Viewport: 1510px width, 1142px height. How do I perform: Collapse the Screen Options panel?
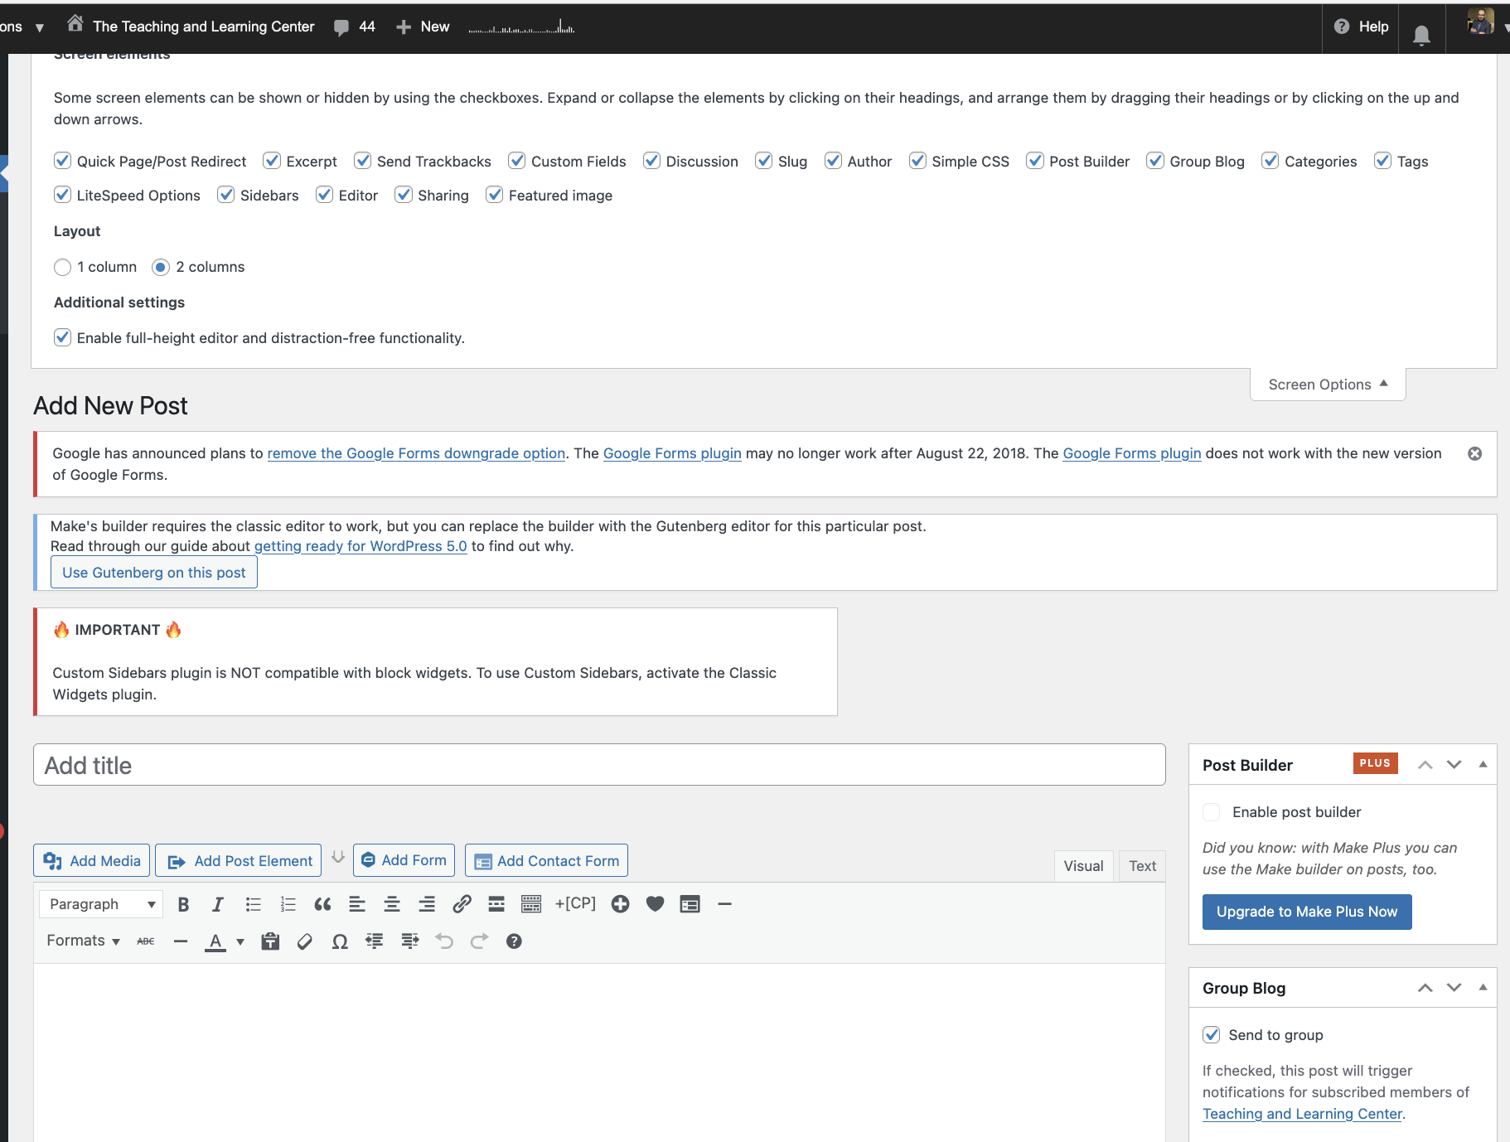tap(1328, 385)
